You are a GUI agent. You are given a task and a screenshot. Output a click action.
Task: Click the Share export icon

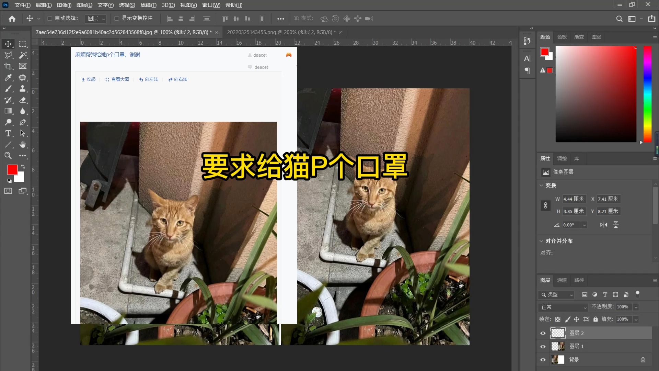(652, 19)
